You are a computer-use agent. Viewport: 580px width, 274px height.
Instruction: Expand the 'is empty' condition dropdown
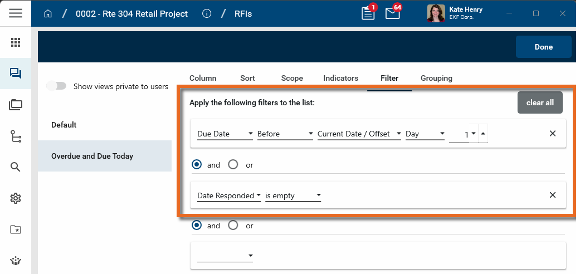tap(293, 195)
